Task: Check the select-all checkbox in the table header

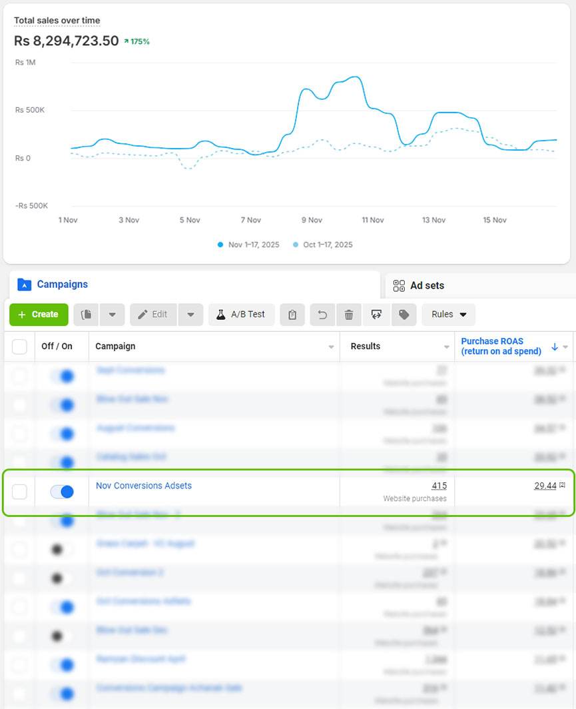Action: 19,347
